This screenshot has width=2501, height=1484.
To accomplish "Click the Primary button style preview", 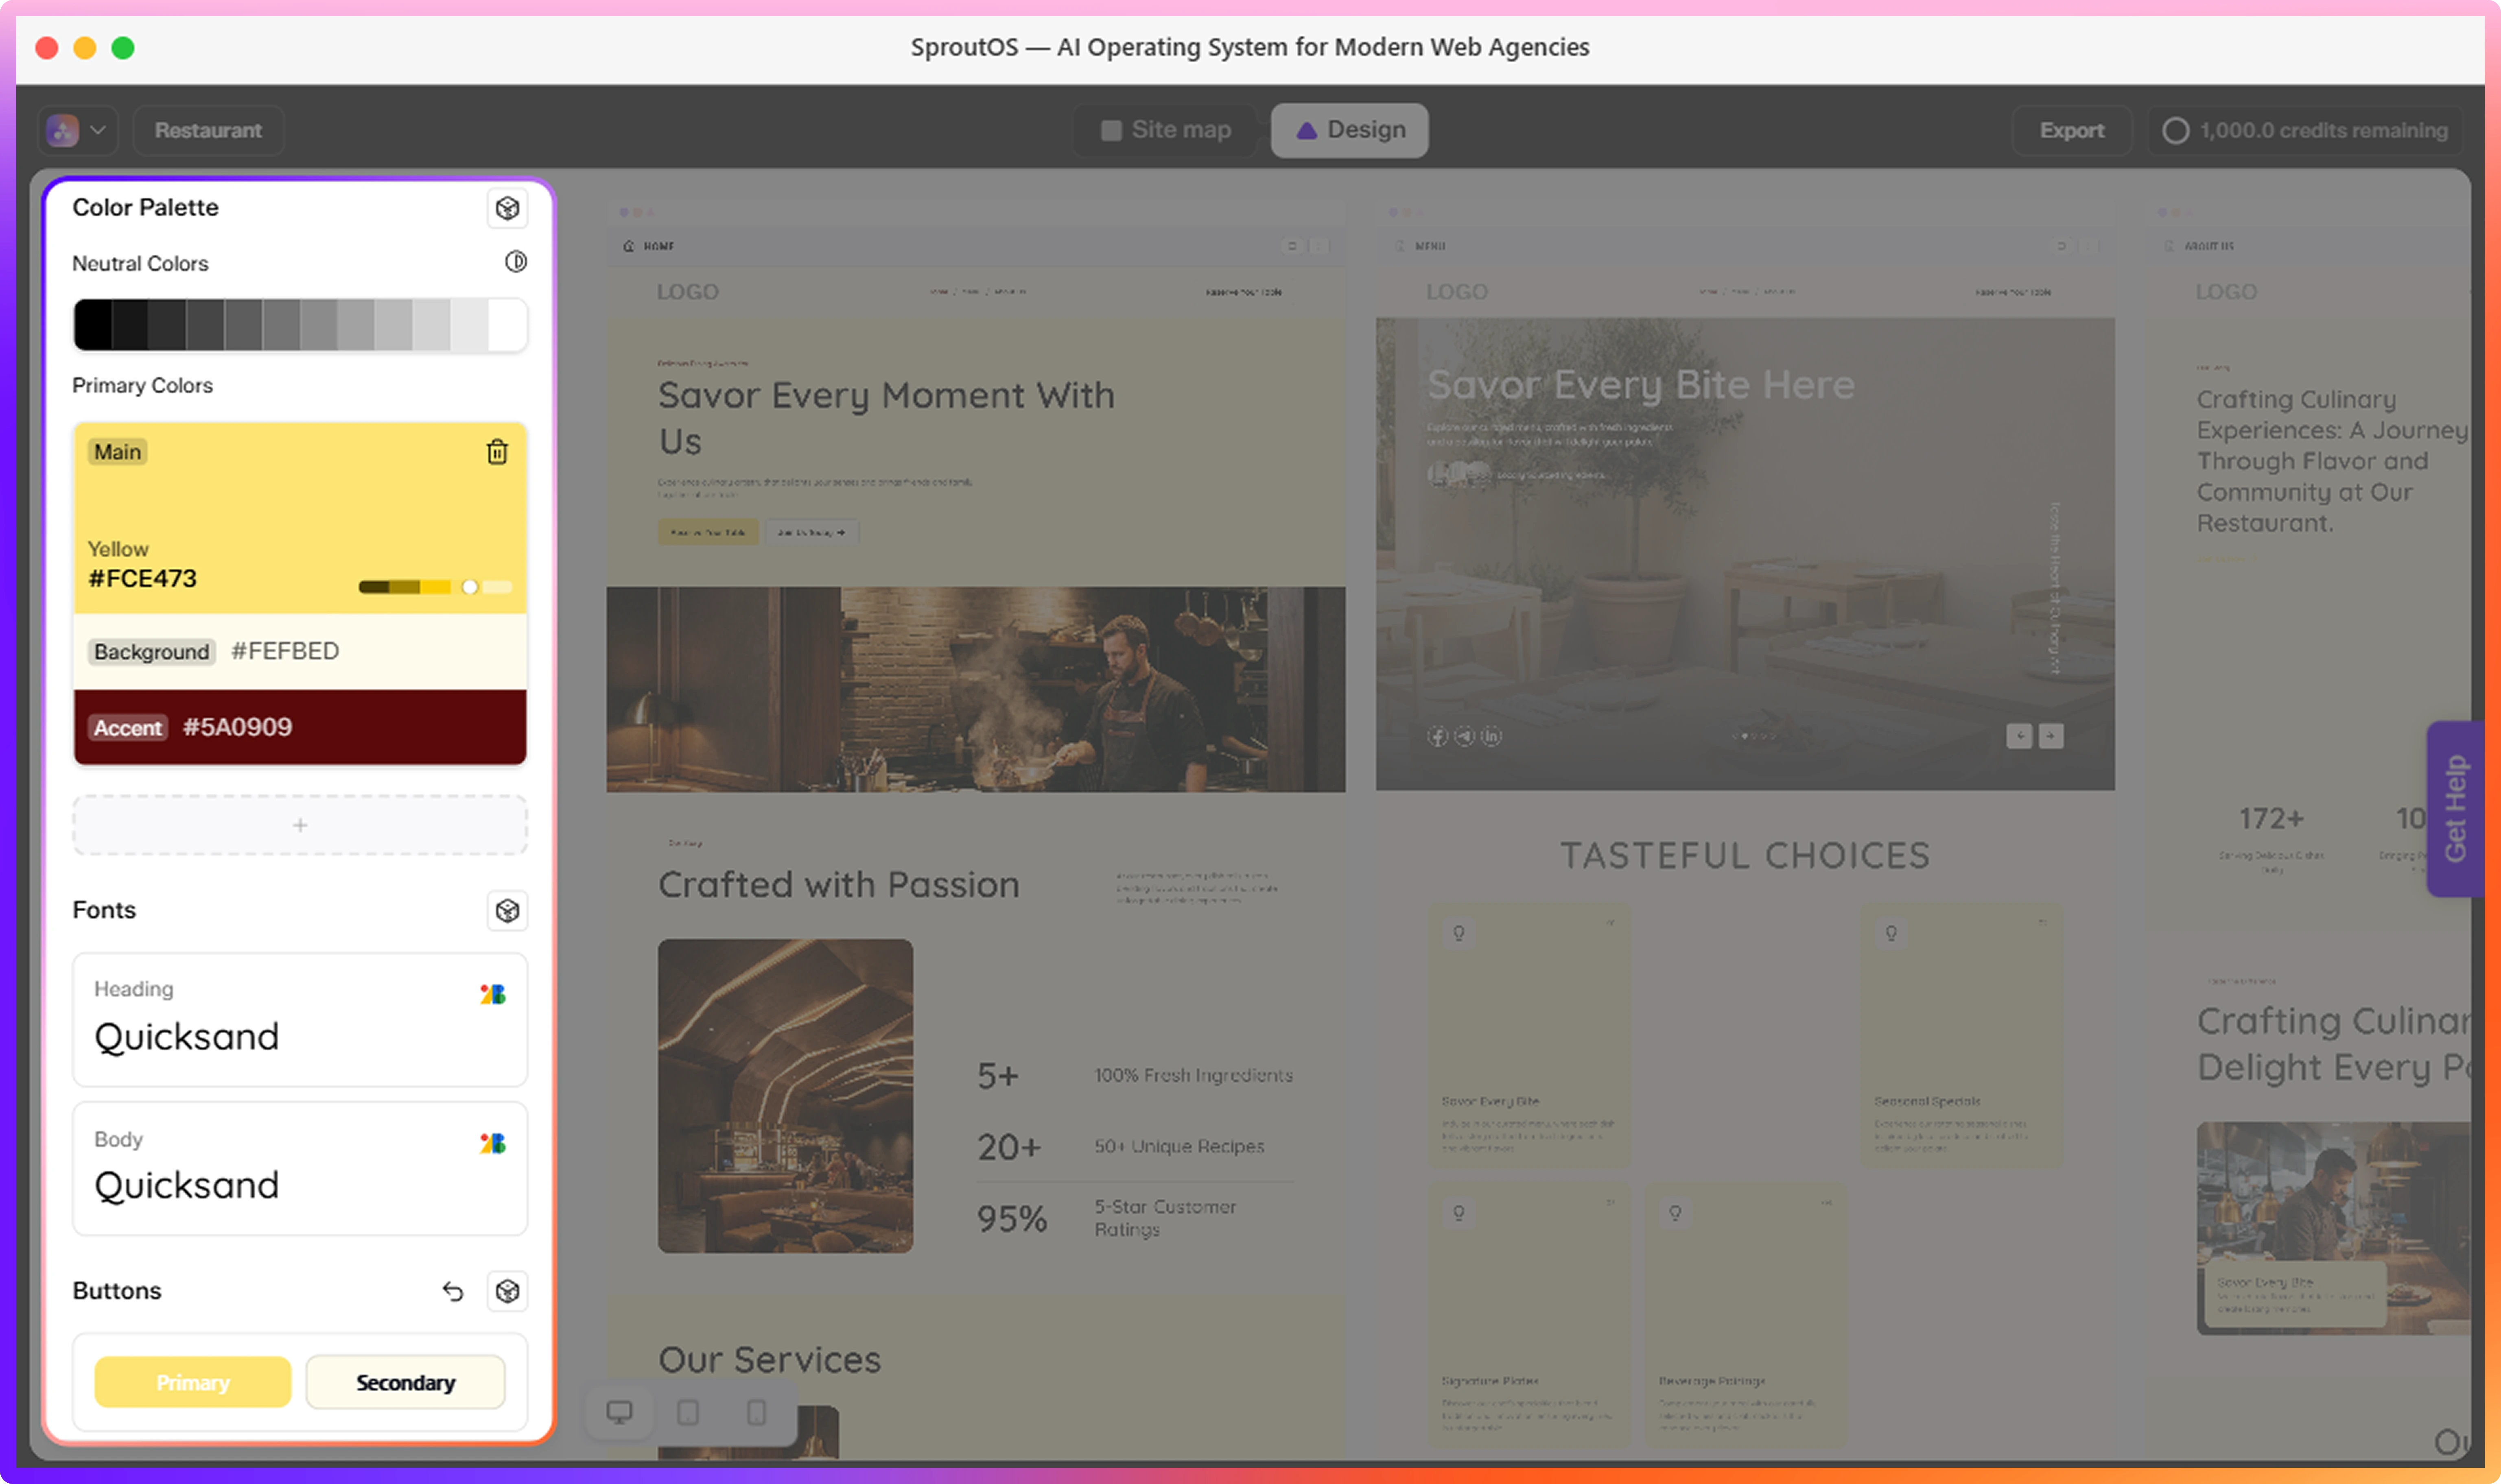I will [193, 1382].
